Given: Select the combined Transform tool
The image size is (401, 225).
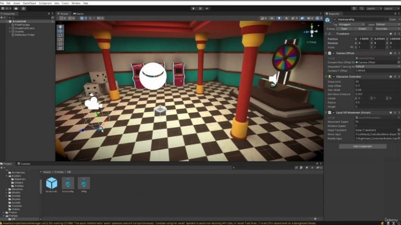Looking at the screenshot, I should click(x=61, y=48).
